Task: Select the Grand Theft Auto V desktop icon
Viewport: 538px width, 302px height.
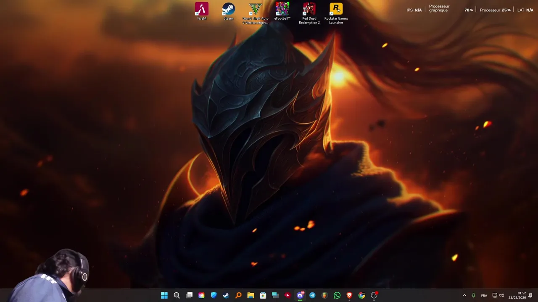Action: [x=255, y=13]
